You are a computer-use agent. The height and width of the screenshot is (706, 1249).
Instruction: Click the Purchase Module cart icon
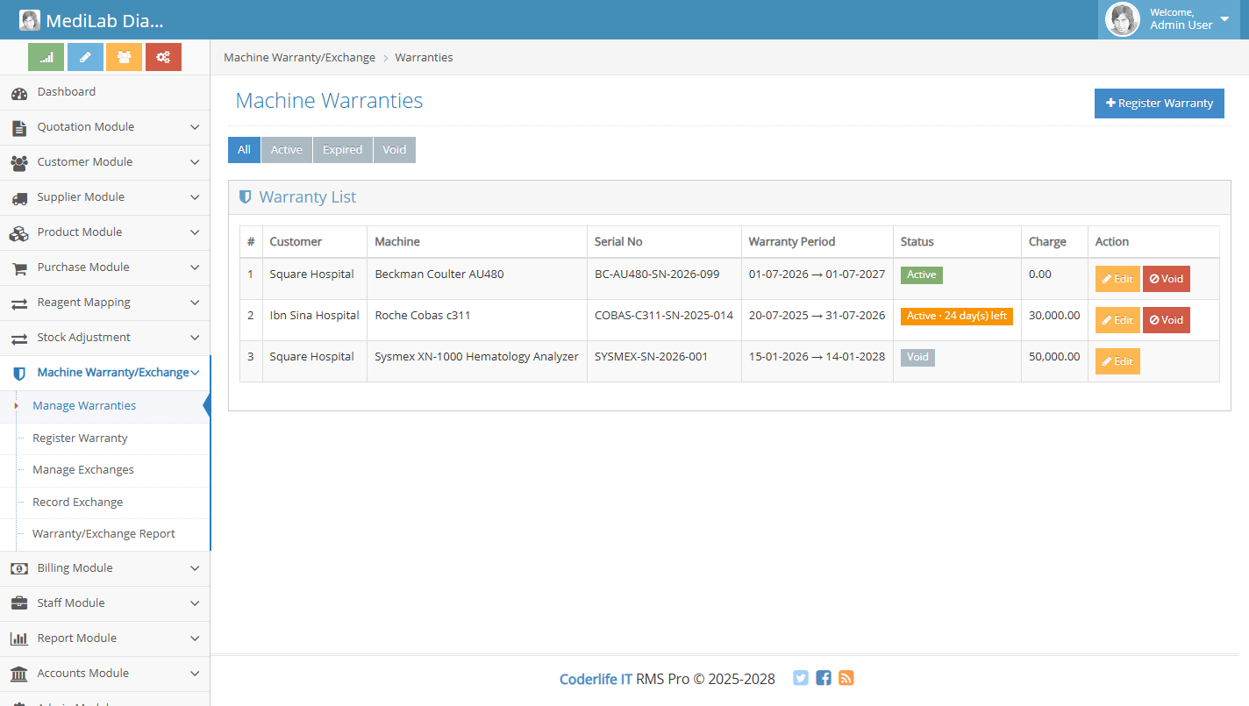coord(19,268)
